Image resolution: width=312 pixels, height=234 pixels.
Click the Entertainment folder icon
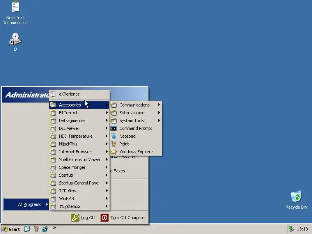113,113
